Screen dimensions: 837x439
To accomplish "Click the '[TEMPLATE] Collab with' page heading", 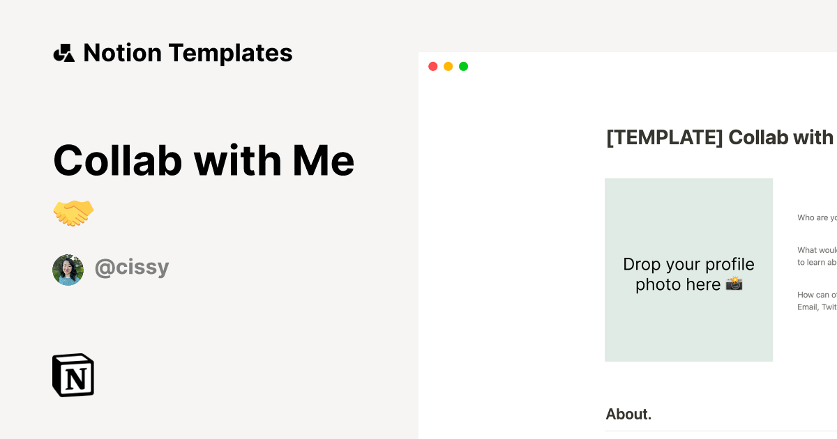I will [x=718, y=137].
